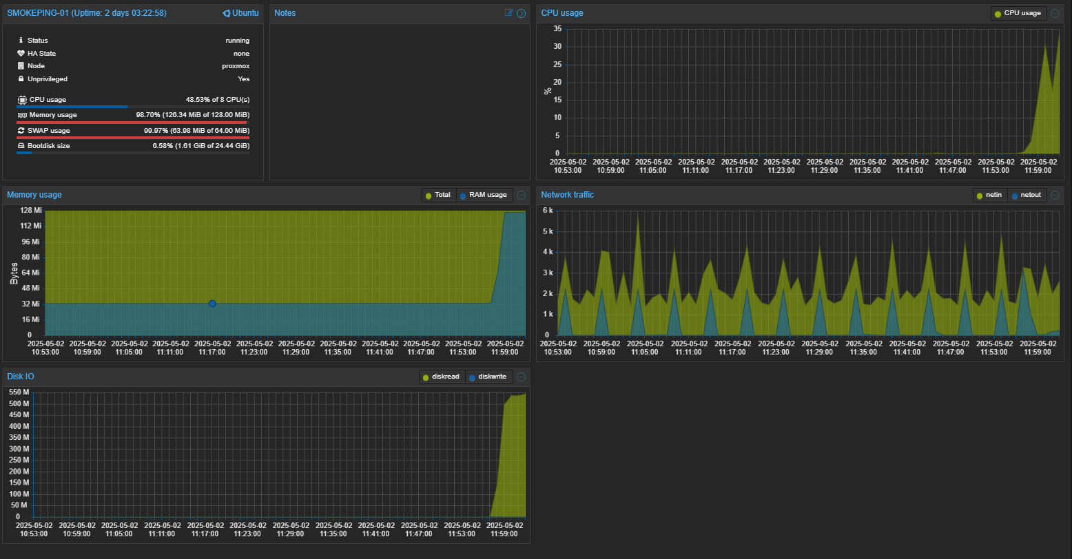Click zoom reset button on Network traffic chart
This screenshot has width=1072, height=559.
1055,195
